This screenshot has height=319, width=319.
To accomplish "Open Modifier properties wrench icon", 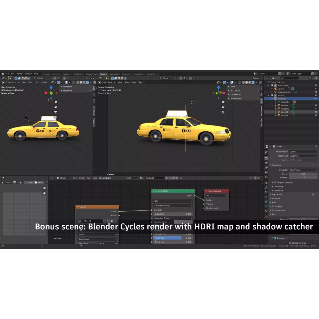I will pyautogui.click(x=266, y=188).
